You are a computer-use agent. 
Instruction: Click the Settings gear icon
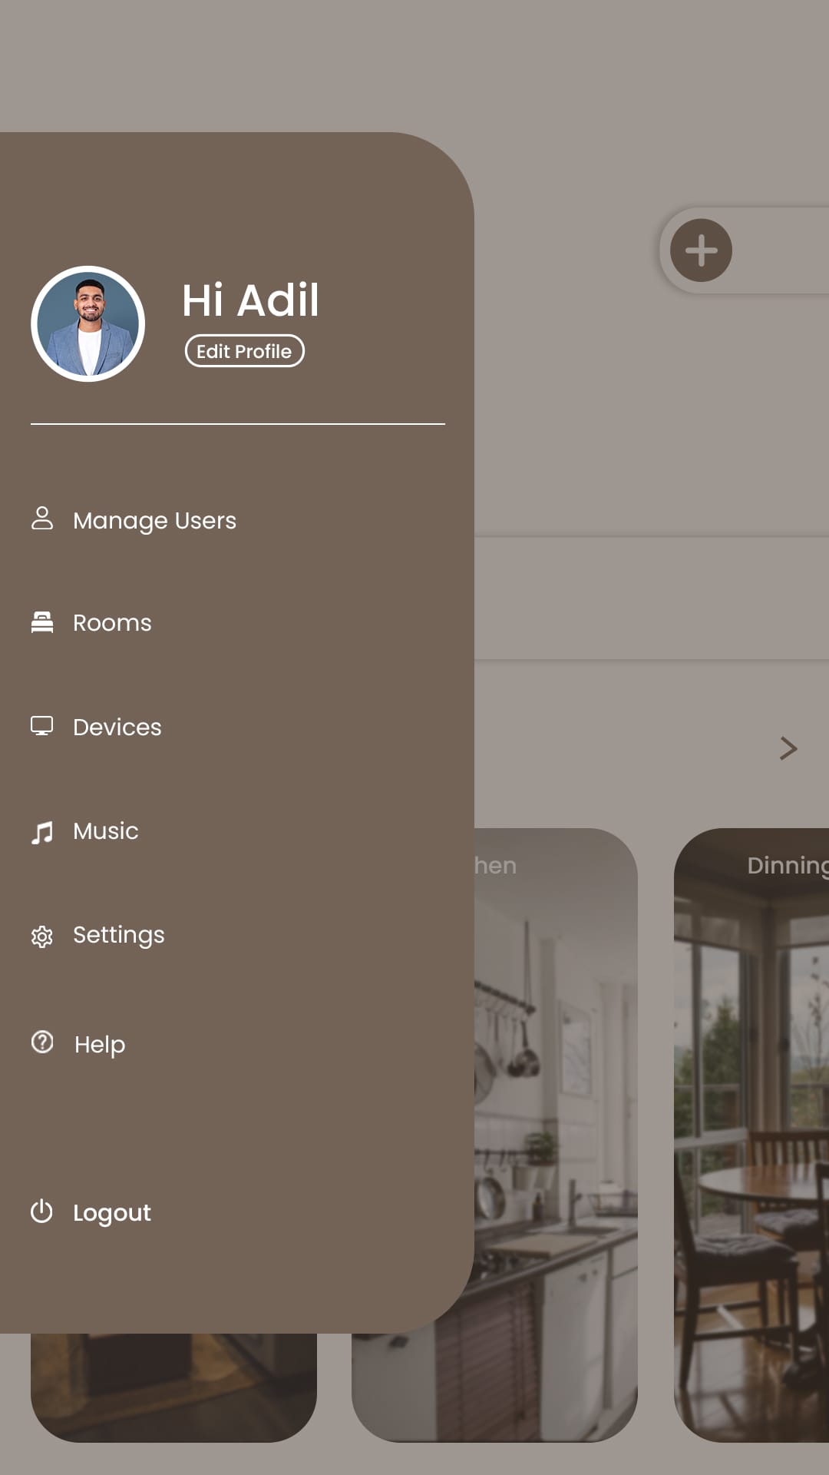tap(42, 936)
